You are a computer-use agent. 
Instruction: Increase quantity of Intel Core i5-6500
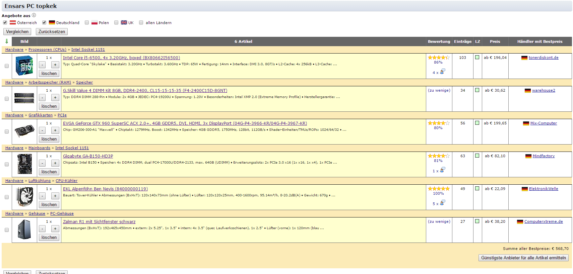[55, 65]
